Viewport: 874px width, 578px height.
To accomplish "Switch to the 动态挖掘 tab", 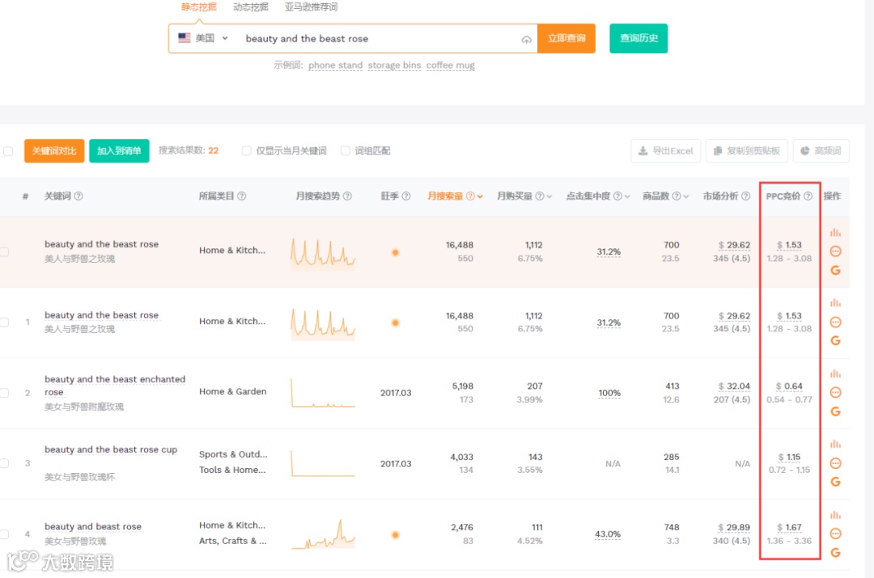I will coord(251,6).
